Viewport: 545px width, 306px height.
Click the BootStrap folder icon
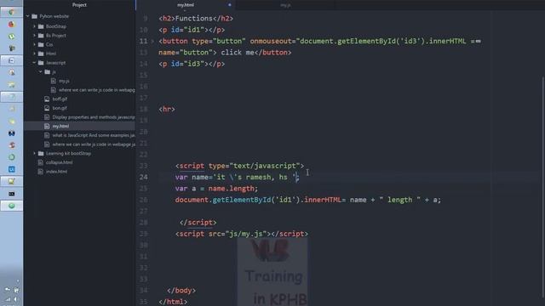point(41,26)
